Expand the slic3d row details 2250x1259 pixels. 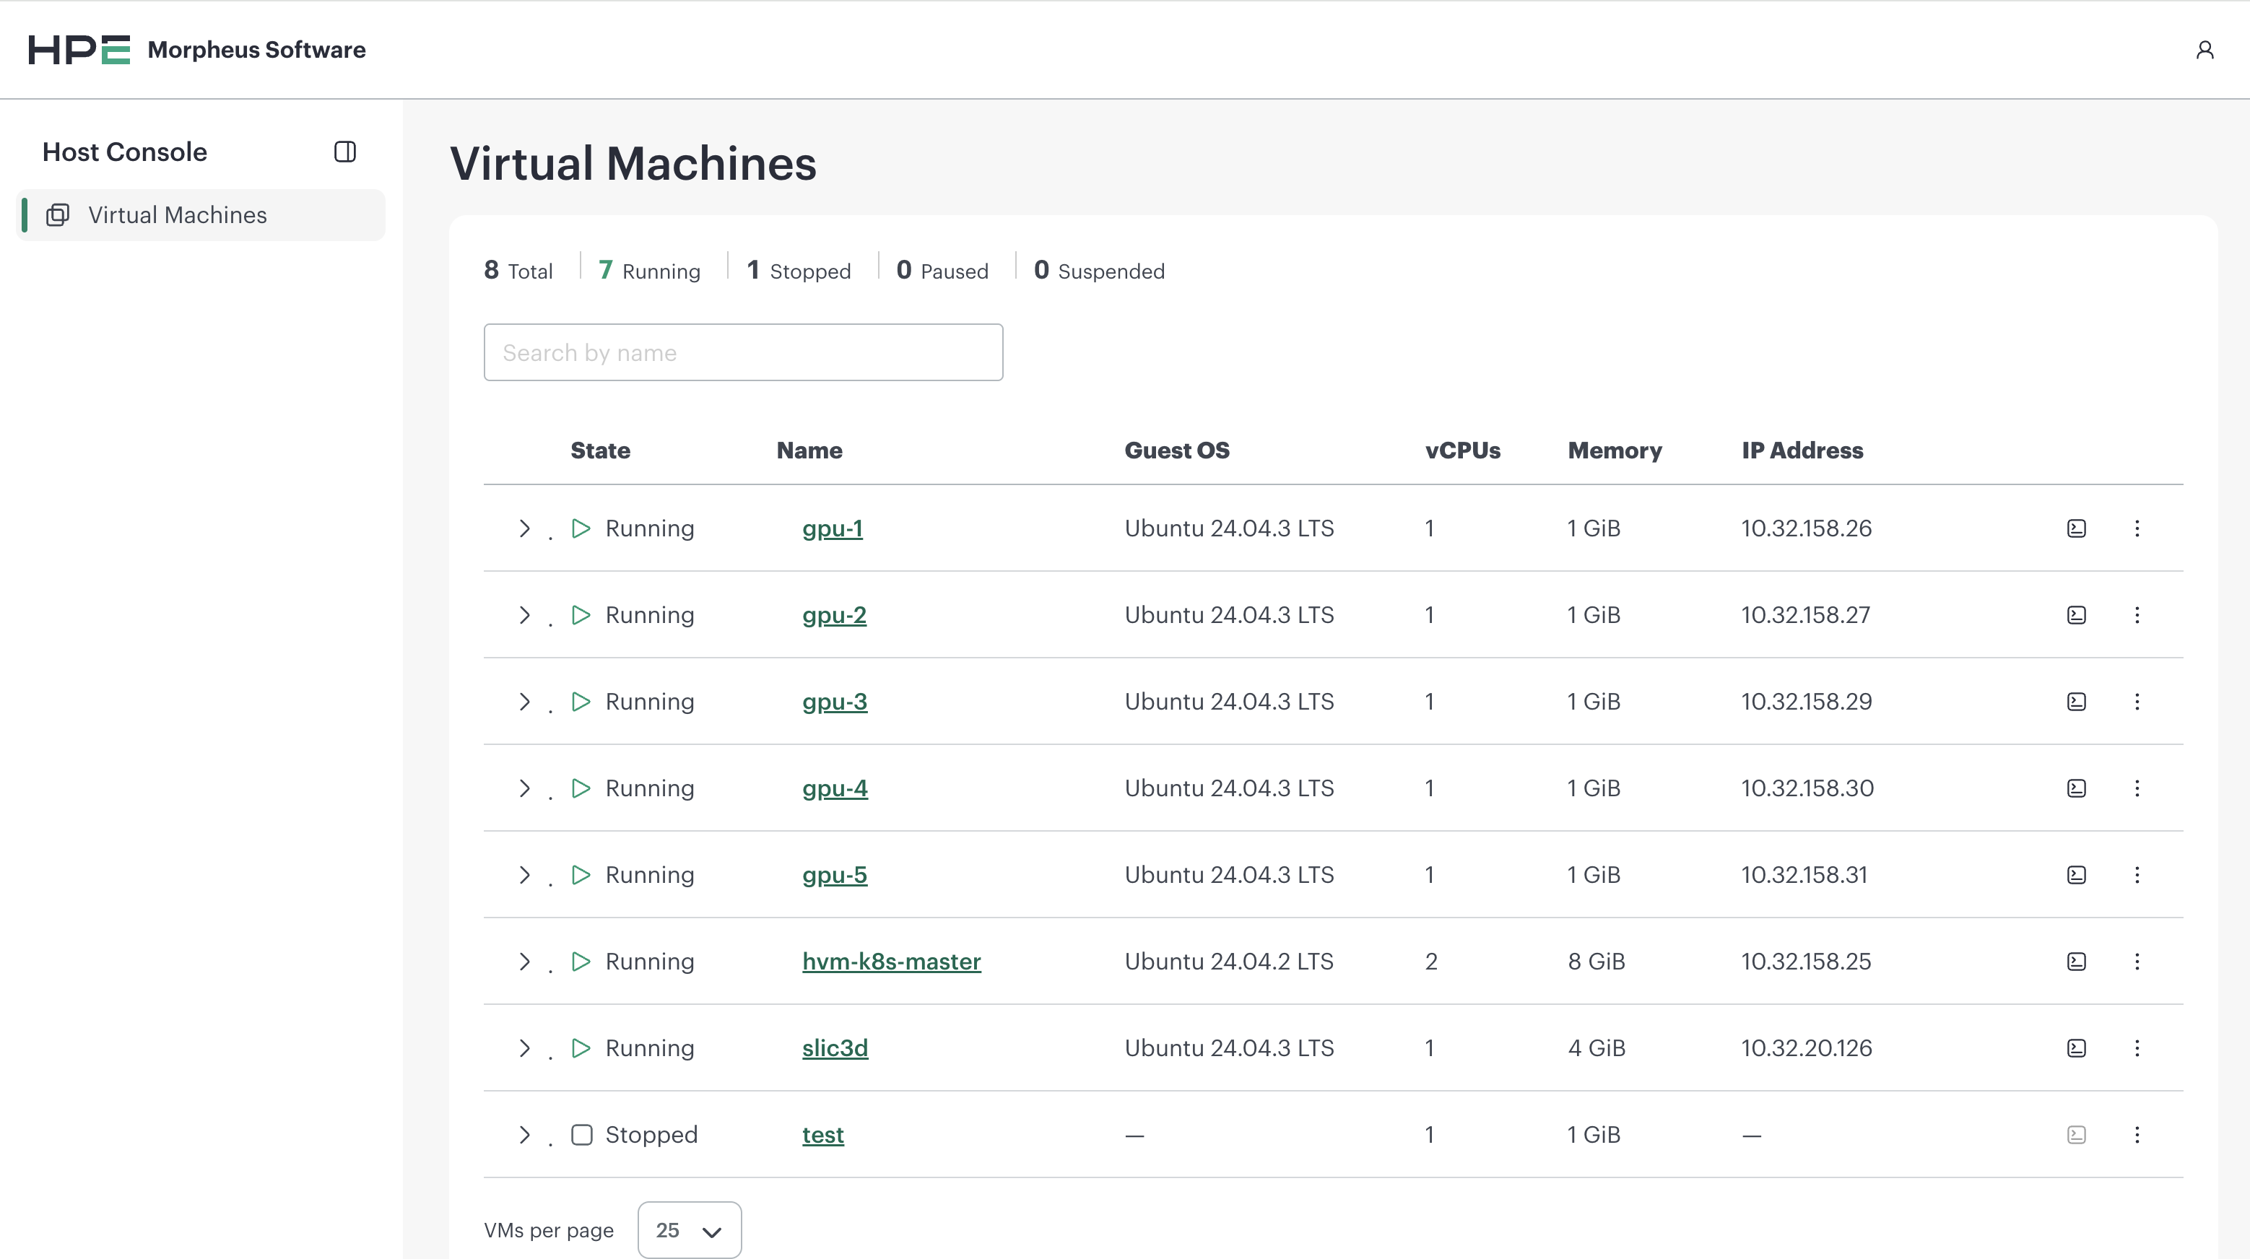coord(524,1047)
